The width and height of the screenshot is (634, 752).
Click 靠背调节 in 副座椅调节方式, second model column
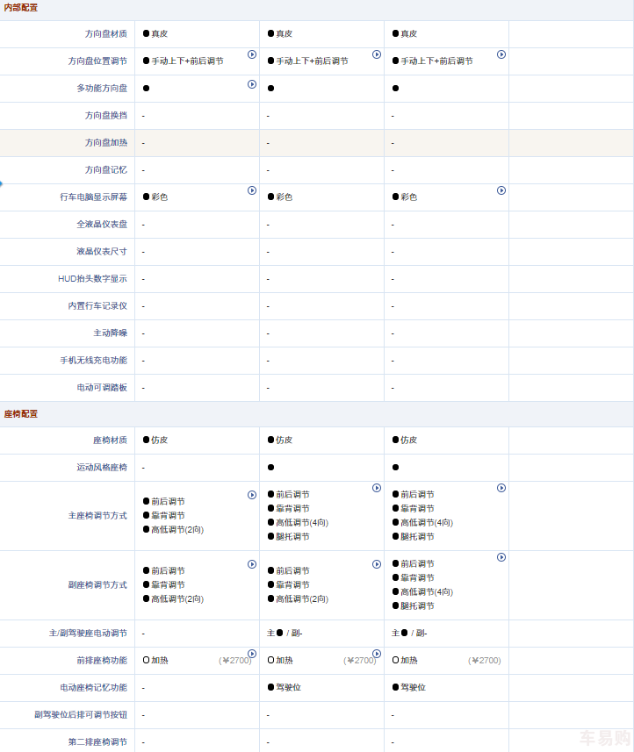pyautogui.click(x=292, y=585)
